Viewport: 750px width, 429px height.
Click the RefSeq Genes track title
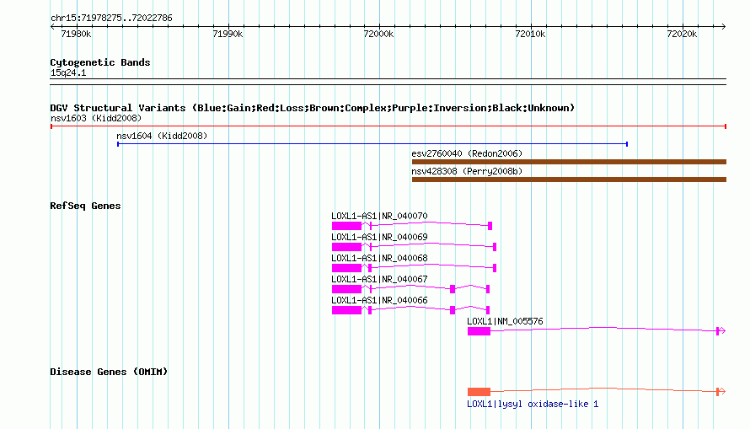point(85,206)
